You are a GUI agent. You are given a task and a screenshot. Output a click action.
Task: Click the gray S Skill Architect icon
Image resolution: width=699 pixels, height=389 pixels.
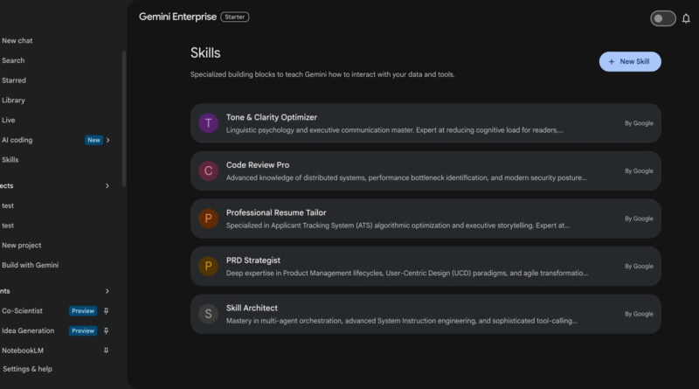pyautogui.click(x=208, y=314)
